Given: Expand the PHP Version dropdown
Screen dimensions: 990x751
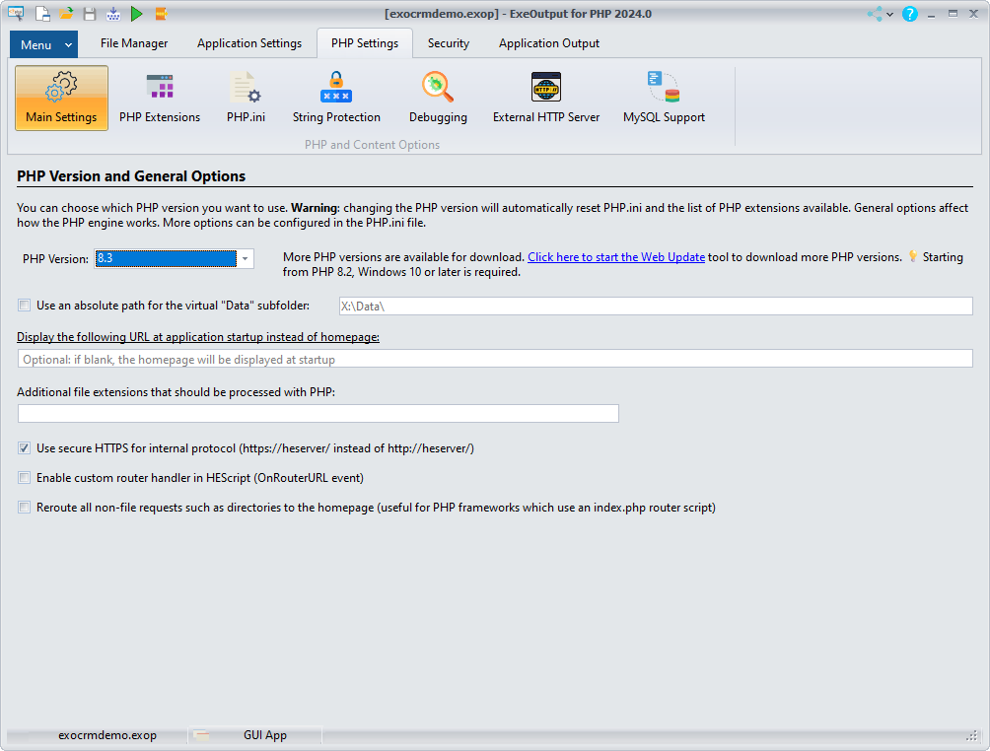Looking at the screenshot, I should [x=245, y=258].
